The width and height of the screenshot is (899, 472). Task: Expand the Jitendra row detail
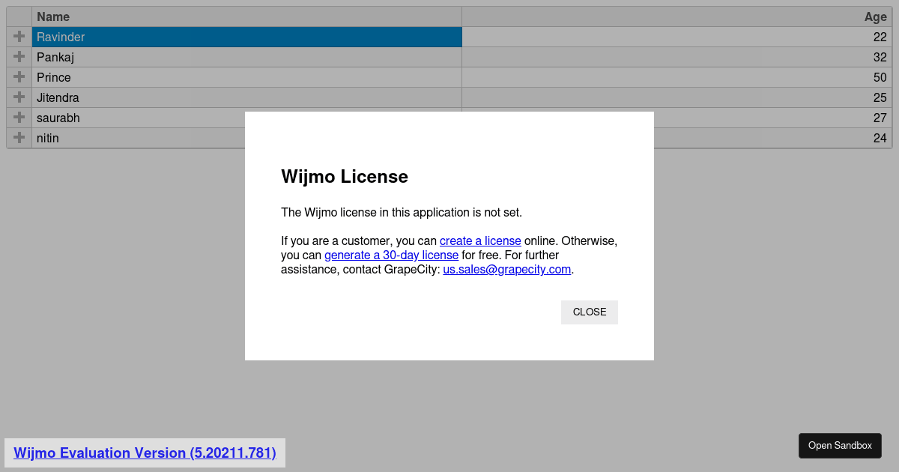tap(19, 97)
